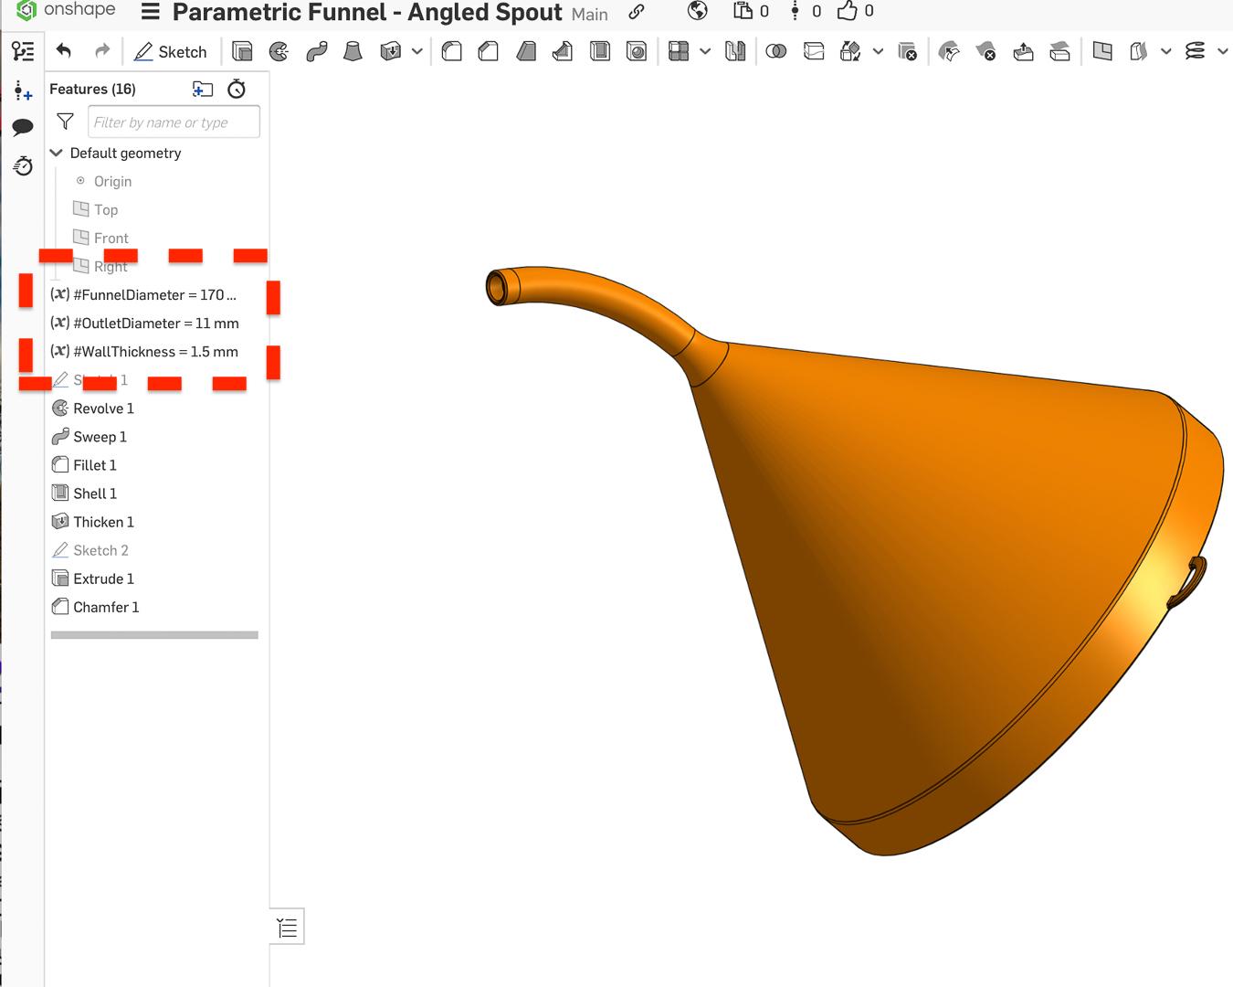This screenshot has width=1233, height=987.
Task: Select the Revolve tool
Action: 279,51
